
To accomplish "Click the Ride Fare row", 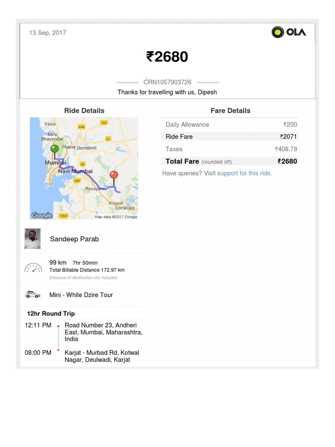I will 229,137.
